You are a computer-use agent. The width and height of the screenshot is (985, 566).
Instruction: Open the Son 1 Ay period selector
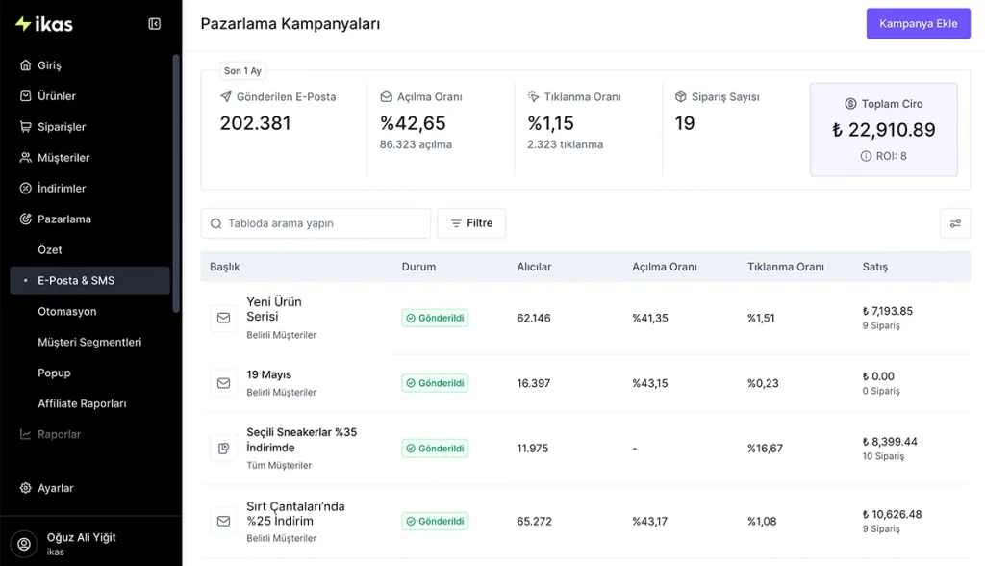point(242,71)
